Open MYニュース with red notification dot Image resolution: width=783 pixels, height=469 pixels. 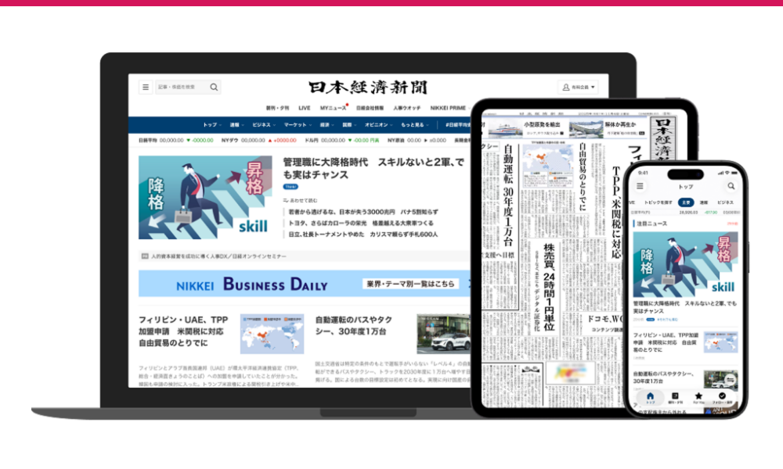pos(333,108)
